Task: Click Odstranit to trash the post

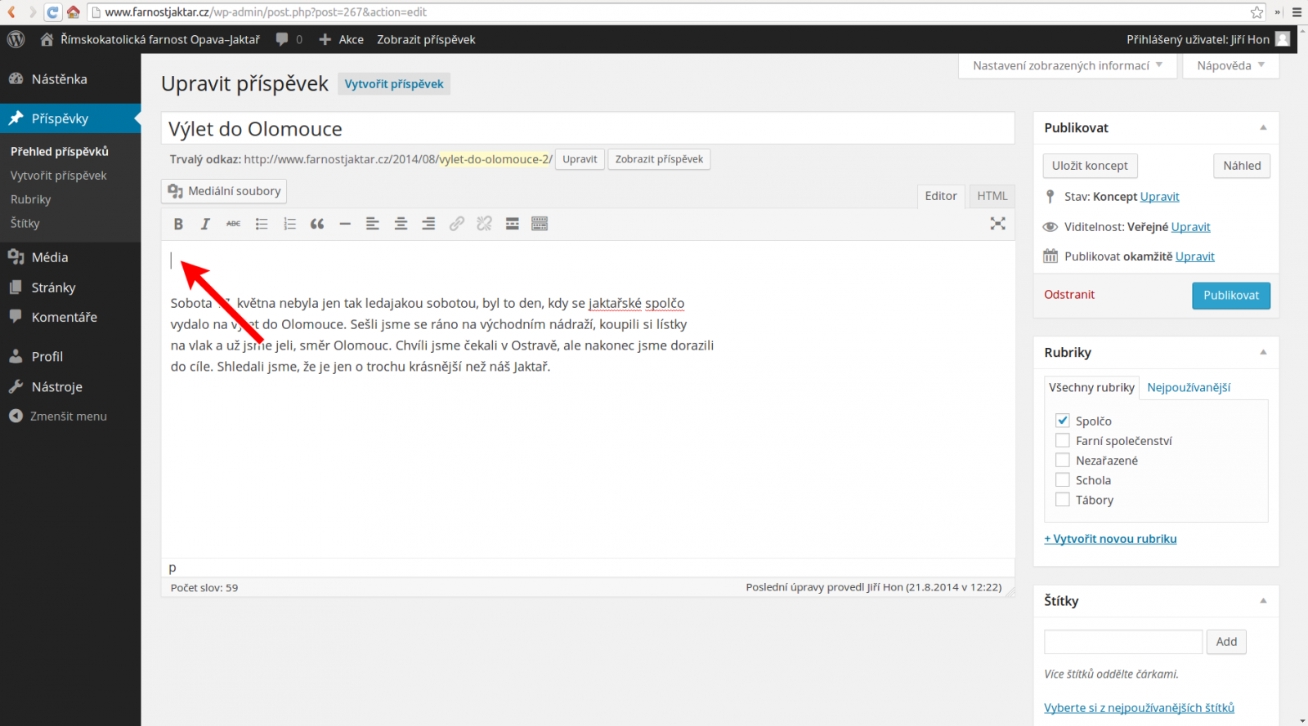Action: (x=1069, y=295)
